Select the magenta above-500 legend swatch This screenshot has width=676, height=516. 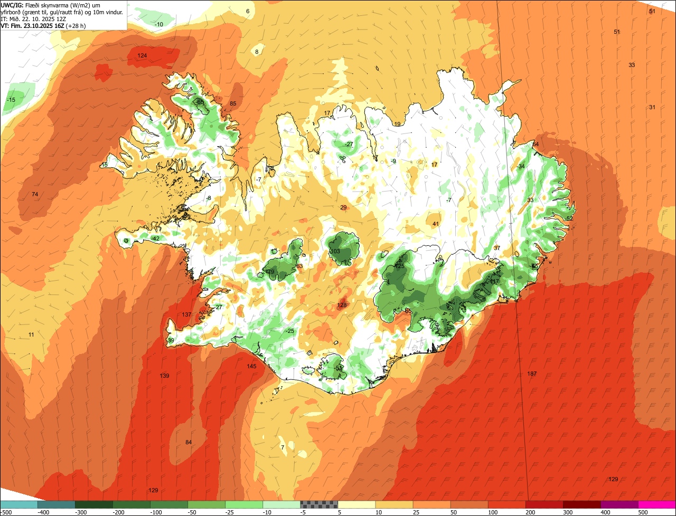[656, 504]
